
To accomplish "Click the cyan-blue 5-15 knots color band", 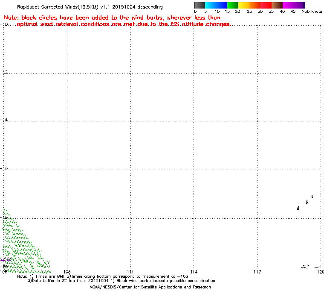I will point(216,5).
